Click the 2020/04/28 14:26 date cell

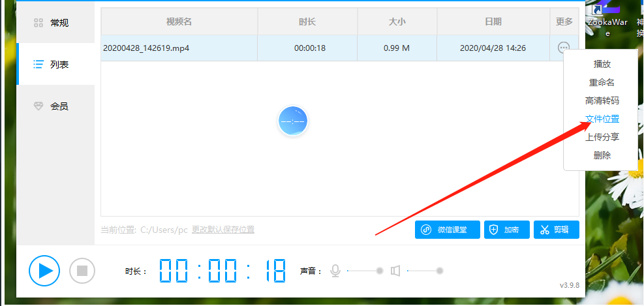(x=493, y=48)
